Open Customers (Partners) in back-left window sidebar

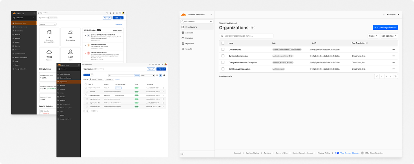click(24, 27)
